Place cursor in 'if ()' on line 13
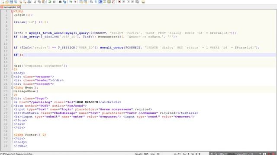 [18, 55]
